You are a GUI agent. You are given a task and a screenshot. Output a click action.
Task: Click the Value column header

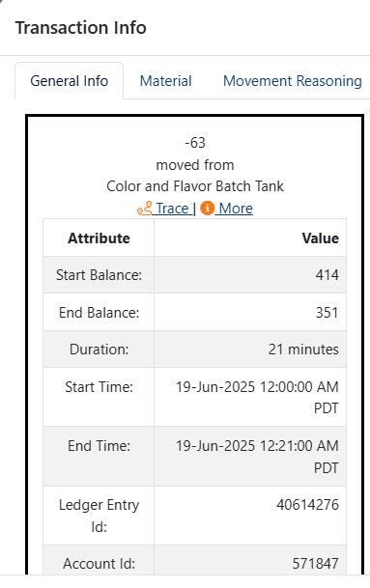coord(320,238)
